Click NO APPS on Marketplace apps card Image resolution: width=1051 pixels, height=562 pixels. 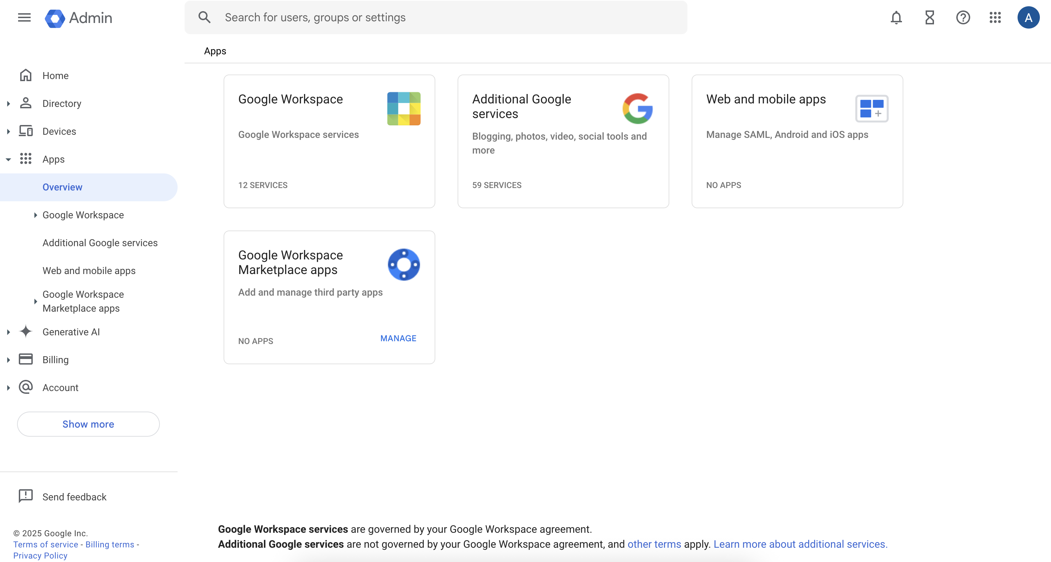click(255, 341)
